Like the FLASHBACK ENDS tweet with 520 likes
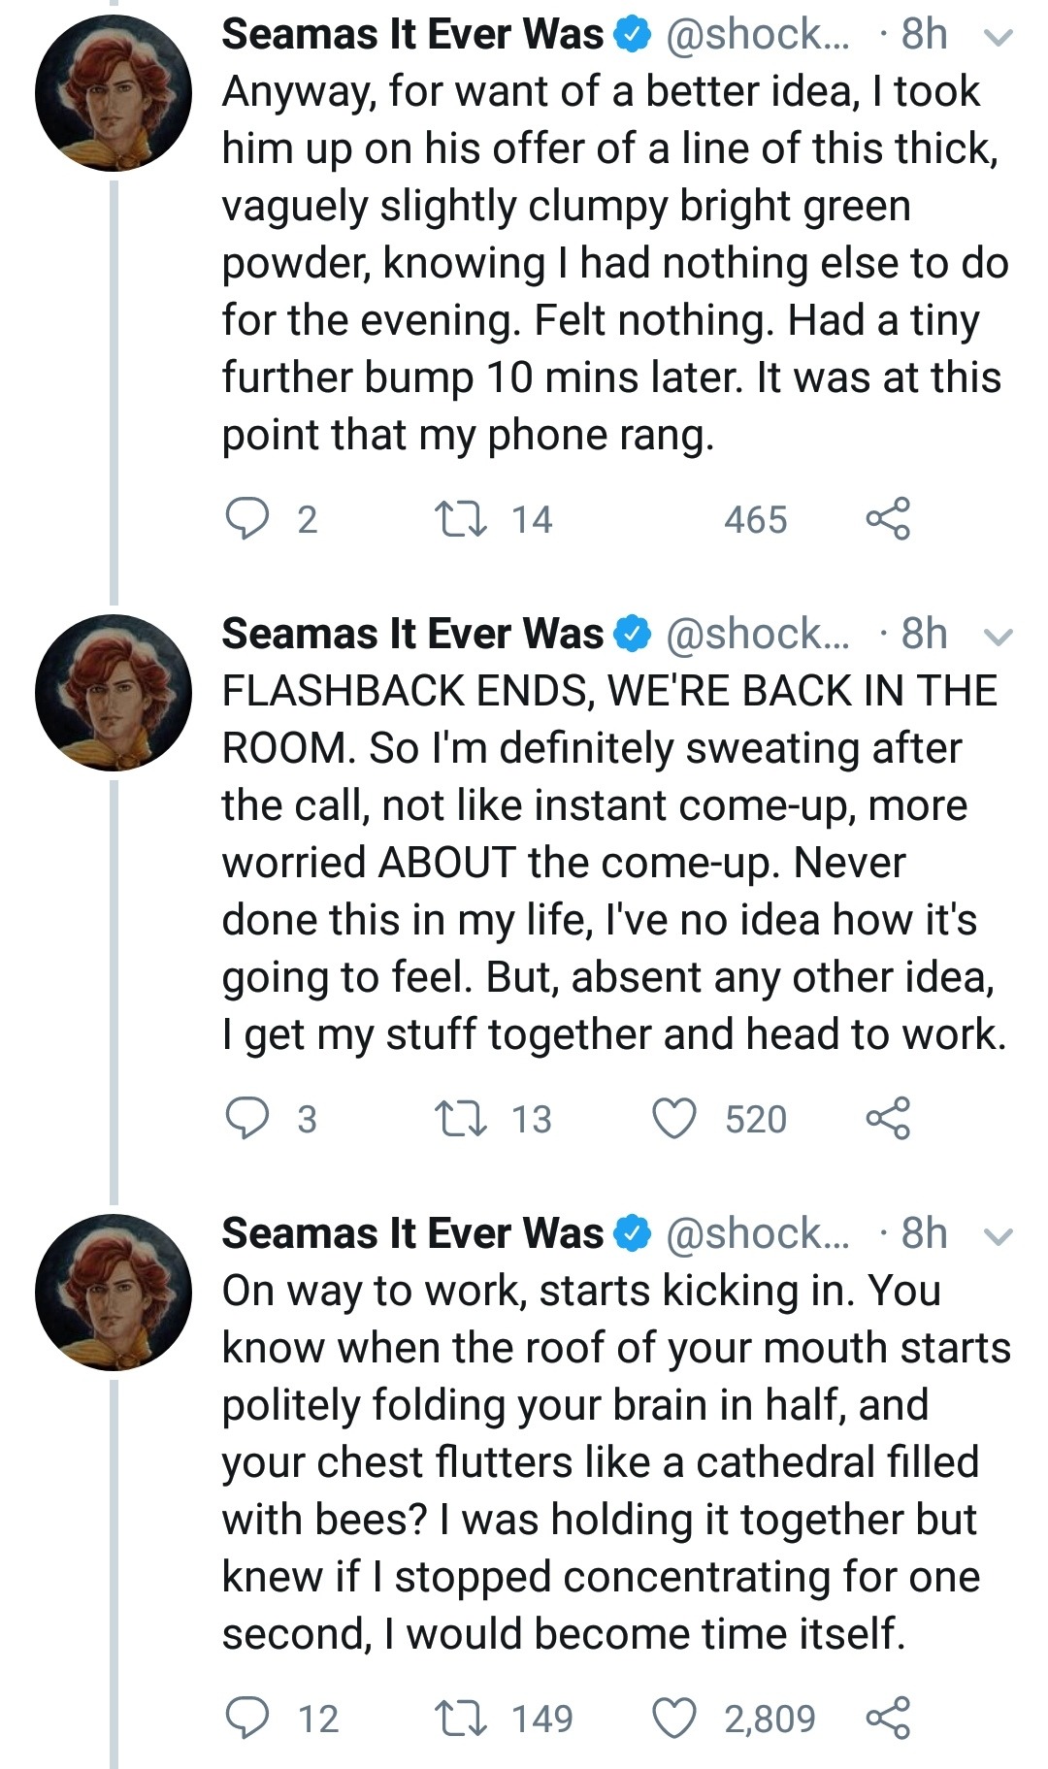This screenshot has width=1048, height=1769. pos(673,1118)
